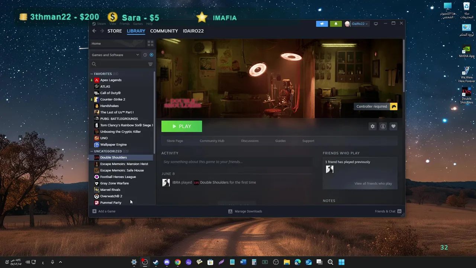This screenshot has width=476, height=268.
Task: Toggle favorite heart icon for Double Shoulders
Action: [x=393, y=126]
